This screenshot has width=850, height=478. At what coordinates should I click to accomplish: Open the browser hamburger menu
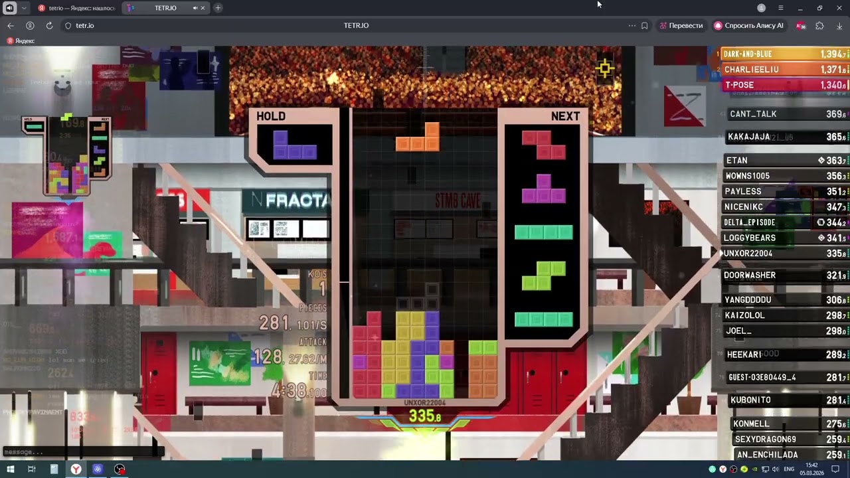(x=781, y=8)
